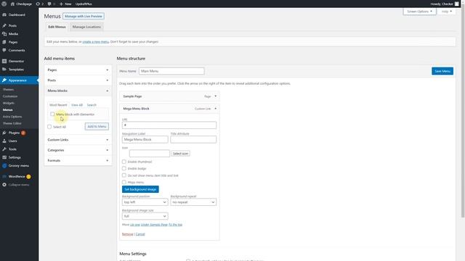The image size is (465, 261).
Task: Click the Users sidebar icon
Action: point(4,141)
